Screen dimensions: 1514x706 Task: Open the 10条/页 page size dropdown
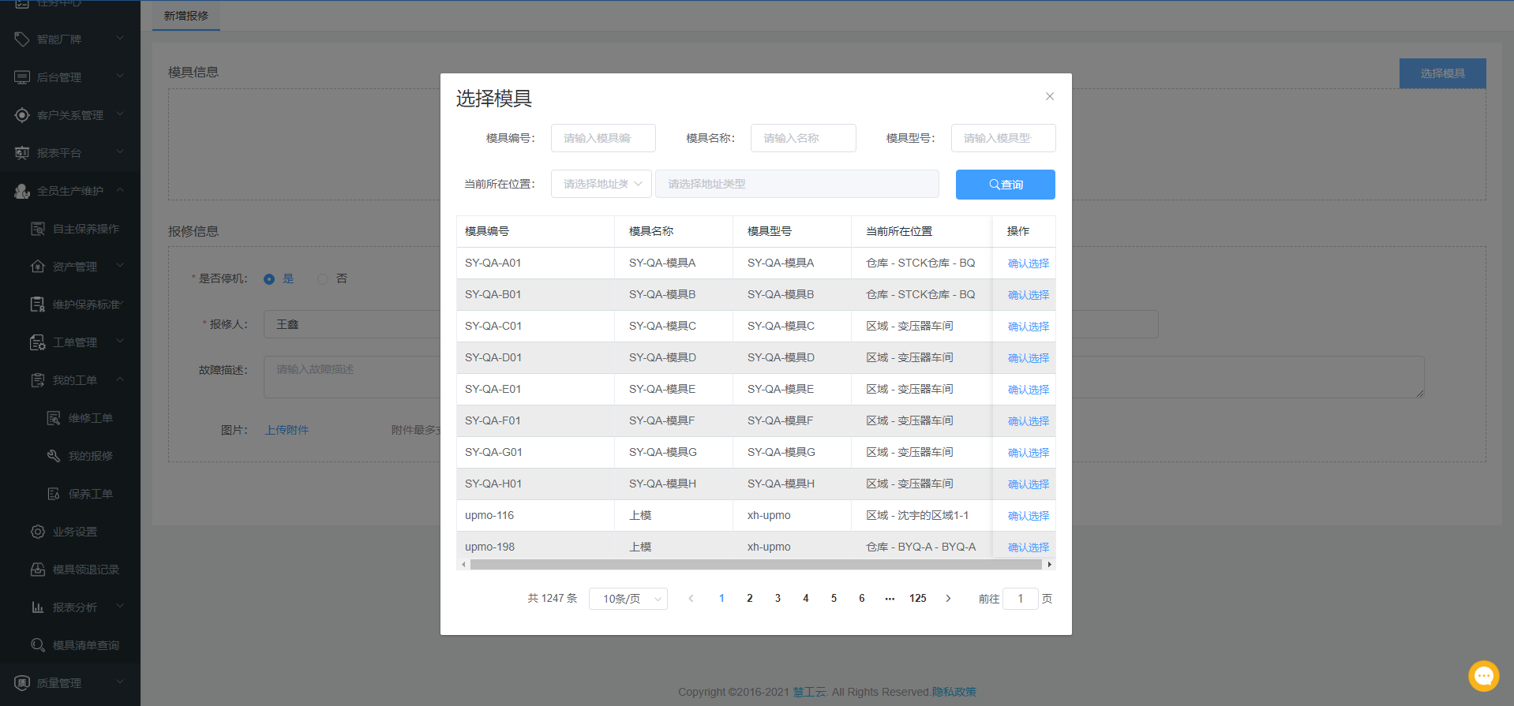tap(628, 599)
